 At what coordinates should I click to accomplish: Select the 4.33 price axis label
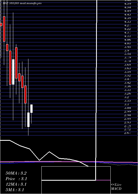[128, 22]
